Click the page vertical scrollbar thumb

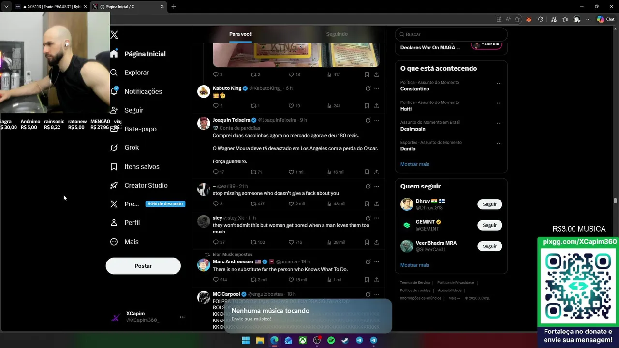(x=616, y=201)
